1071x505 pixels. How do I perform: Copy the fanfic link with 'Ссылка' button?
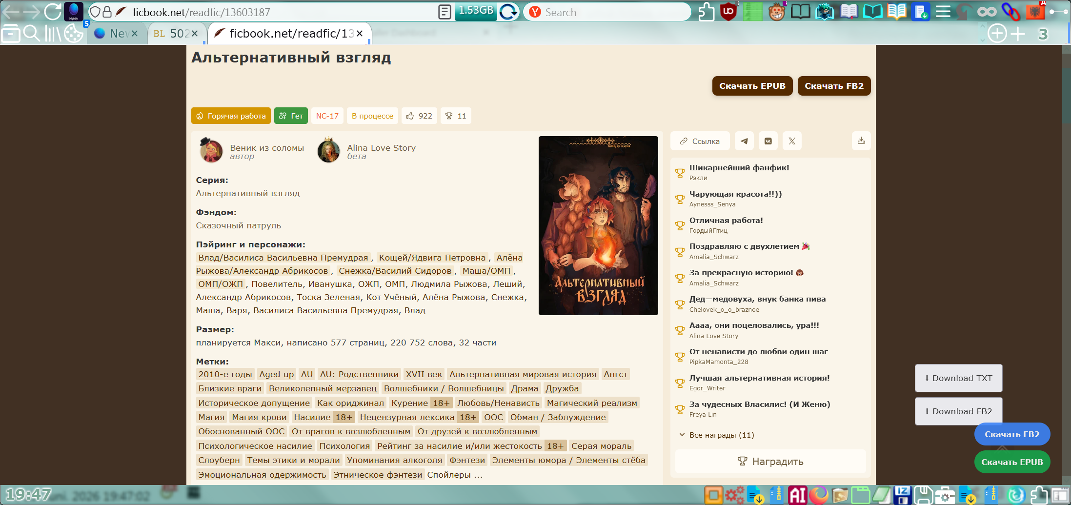(x=700, y=141)
